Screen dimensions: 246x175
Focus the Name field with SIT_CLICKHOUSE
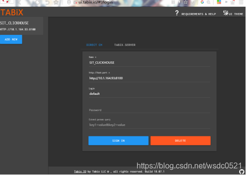click(149, 63)
